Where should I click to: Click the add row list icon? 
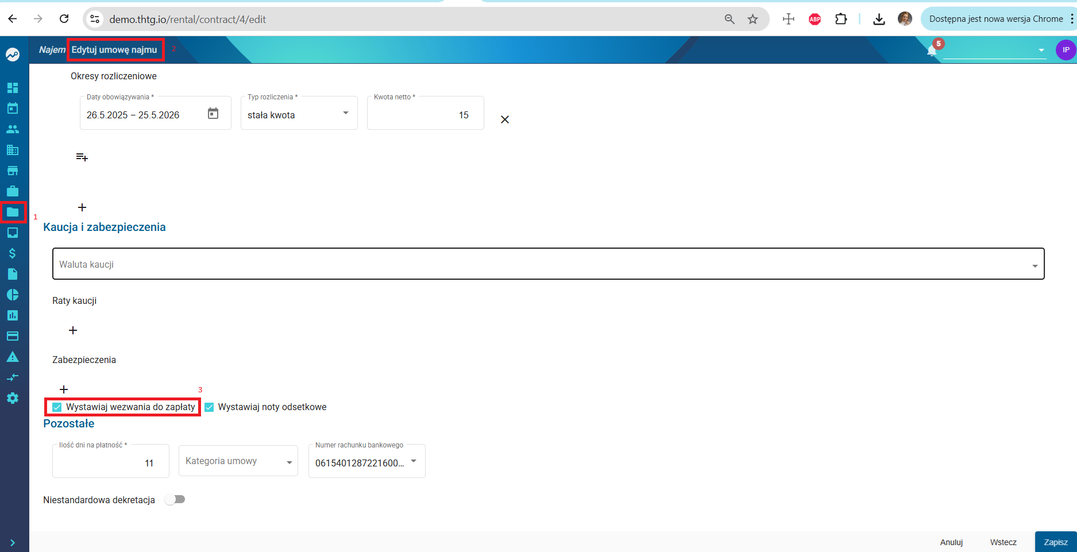[x=82, y=157]
